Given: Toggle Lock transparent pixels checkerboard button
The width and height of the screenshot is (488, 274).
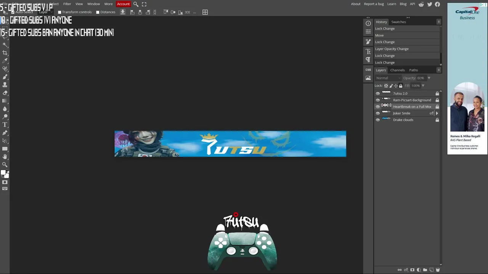Looking at the screenshot, I should [386, 86].
